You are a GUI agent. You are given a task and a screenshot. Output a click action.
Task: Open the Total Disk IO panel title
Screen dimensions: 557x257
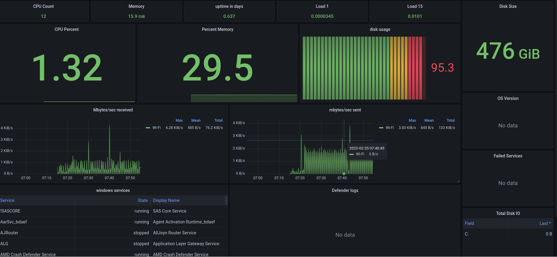(x=508, y=213)
